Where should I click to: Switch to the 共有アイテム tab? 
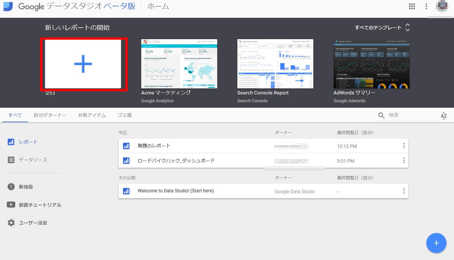92,115
